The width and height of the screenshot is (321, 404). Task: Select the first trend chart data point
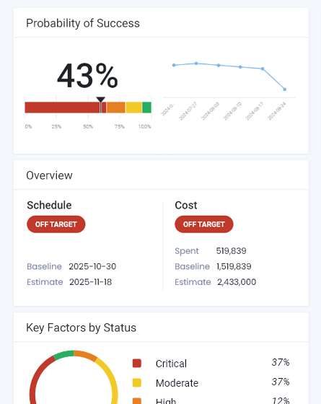pos(174,65)
